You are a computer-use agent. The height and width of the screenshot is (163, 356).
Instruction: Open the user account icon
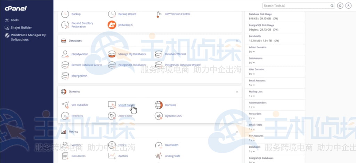[348, 6]
